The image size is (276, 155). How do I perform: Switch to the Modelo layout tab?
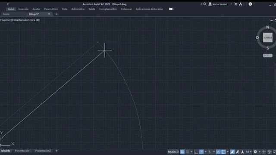(6, 151)
